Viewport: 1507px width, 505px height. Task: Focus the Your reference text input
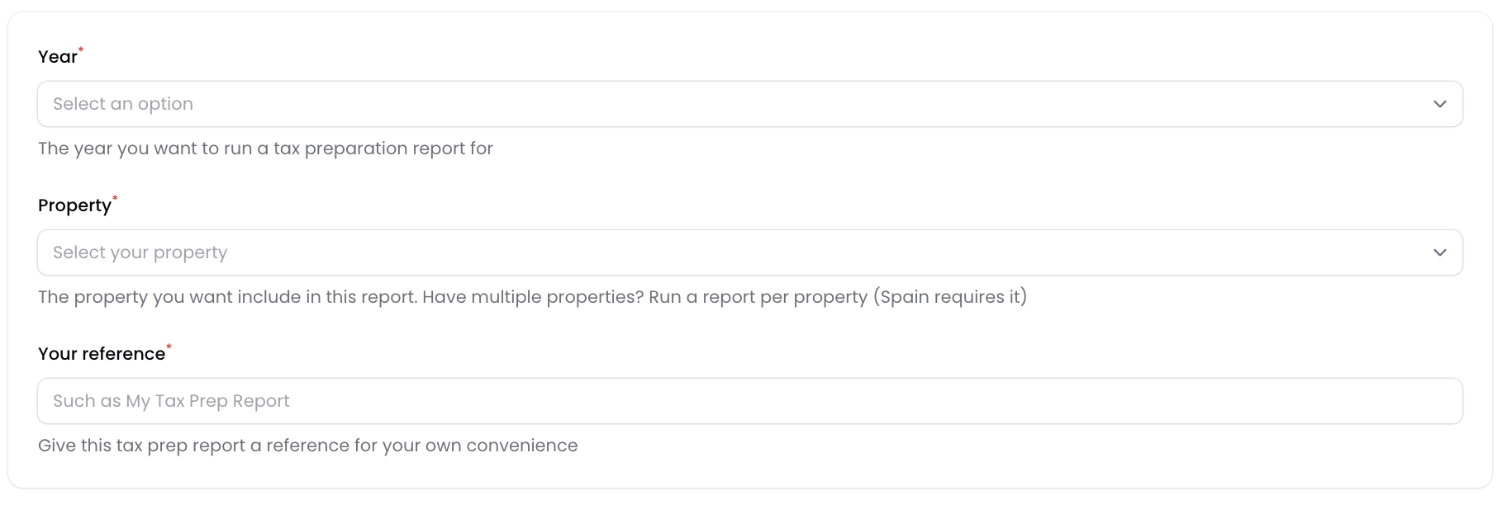click(x=749, y=401)
